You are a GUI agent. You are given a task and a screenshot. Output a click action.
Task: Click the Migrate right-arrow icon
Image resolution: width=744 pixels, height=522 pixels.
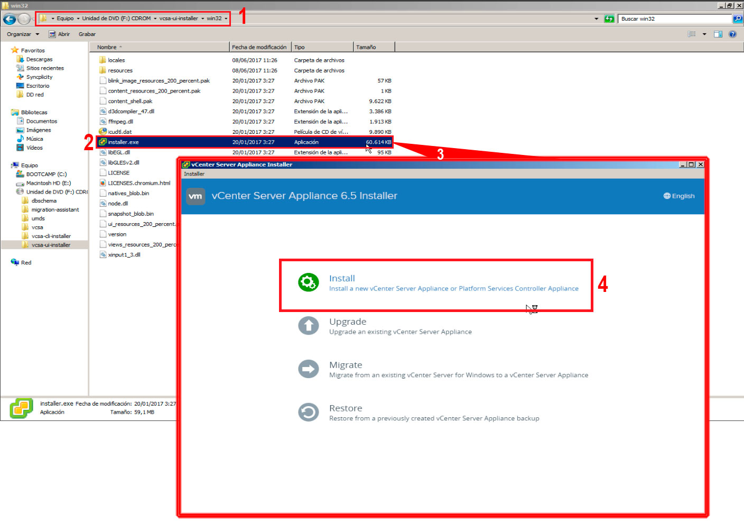(x=308, y=369)
